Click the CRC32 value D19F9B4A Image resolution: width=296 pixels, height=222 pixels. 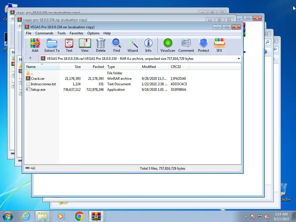178,90
